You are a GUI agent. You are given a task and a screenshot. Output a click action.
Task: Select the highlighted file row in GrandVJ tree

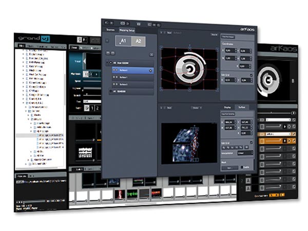(40, 136)
